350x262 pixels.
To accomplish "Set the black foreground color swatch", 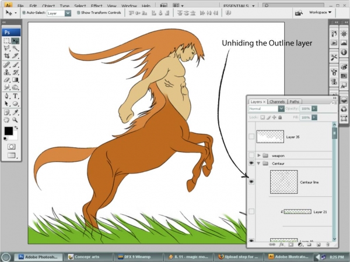I will pos(9,131).
